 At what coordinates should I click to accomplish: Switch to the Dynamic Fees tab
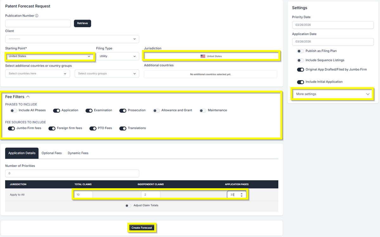tap(78, 153)
